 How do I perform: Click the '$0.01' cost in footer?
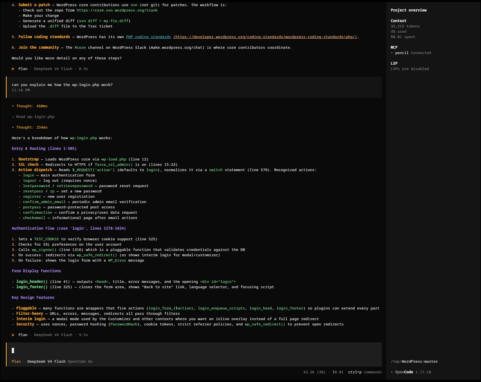click(338, 372)
